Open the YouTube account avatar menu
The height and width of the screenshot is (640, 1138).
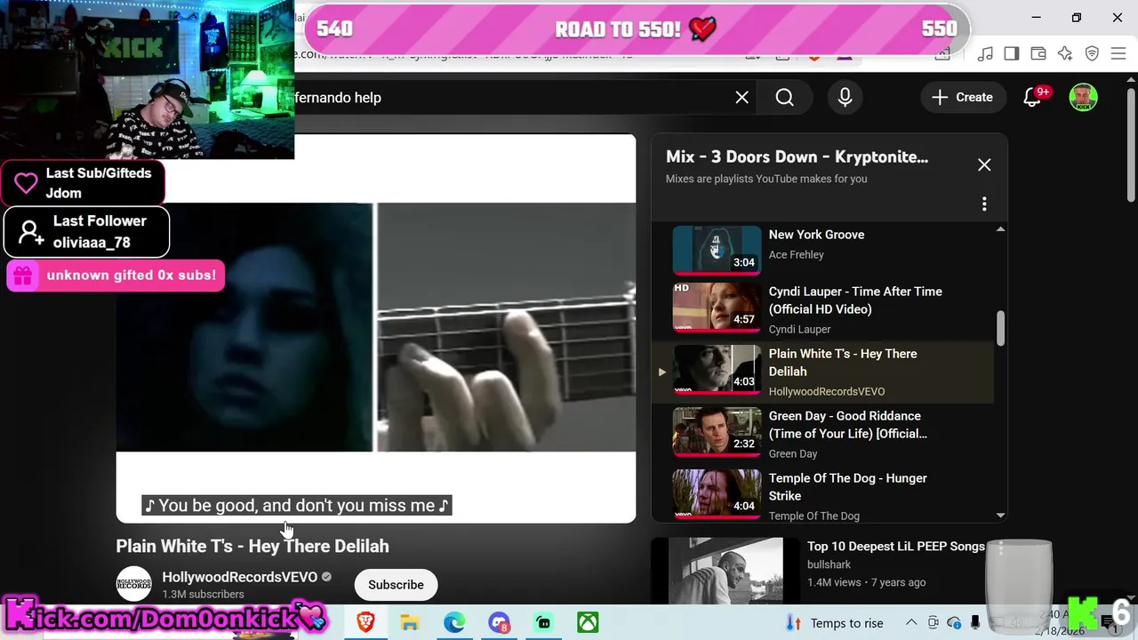[x=1083, y=97]
